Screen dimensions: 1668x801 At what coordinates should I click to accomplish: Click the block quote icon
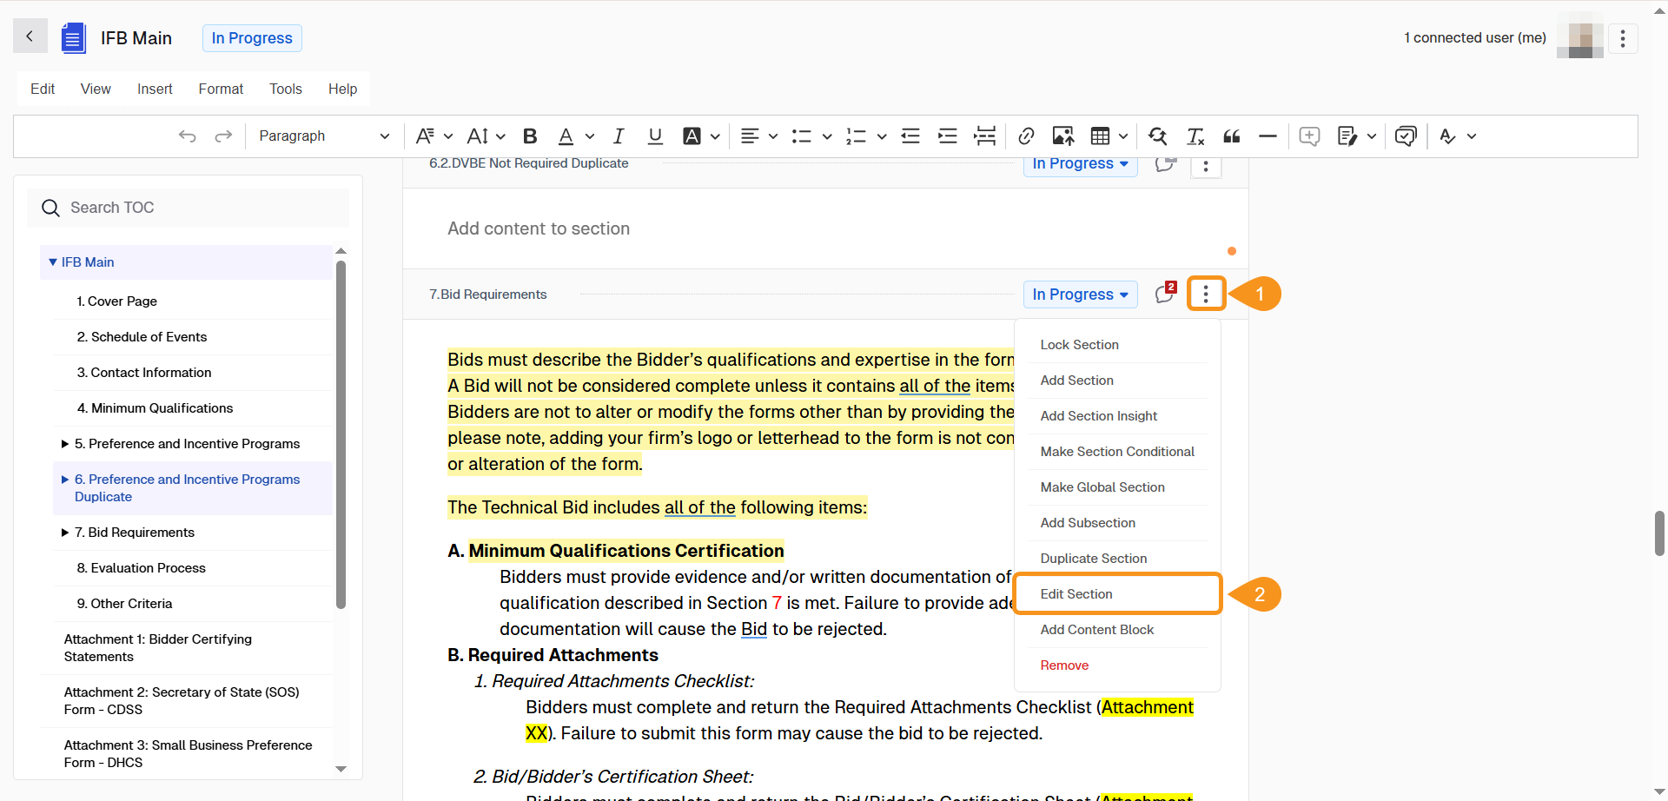coord(1231,136)
